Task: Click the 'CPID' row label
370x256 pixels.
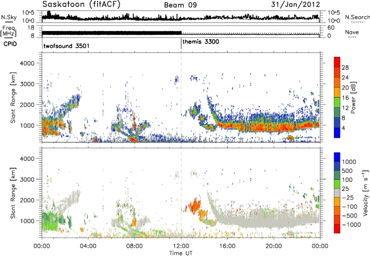Action: click(10, 44)
